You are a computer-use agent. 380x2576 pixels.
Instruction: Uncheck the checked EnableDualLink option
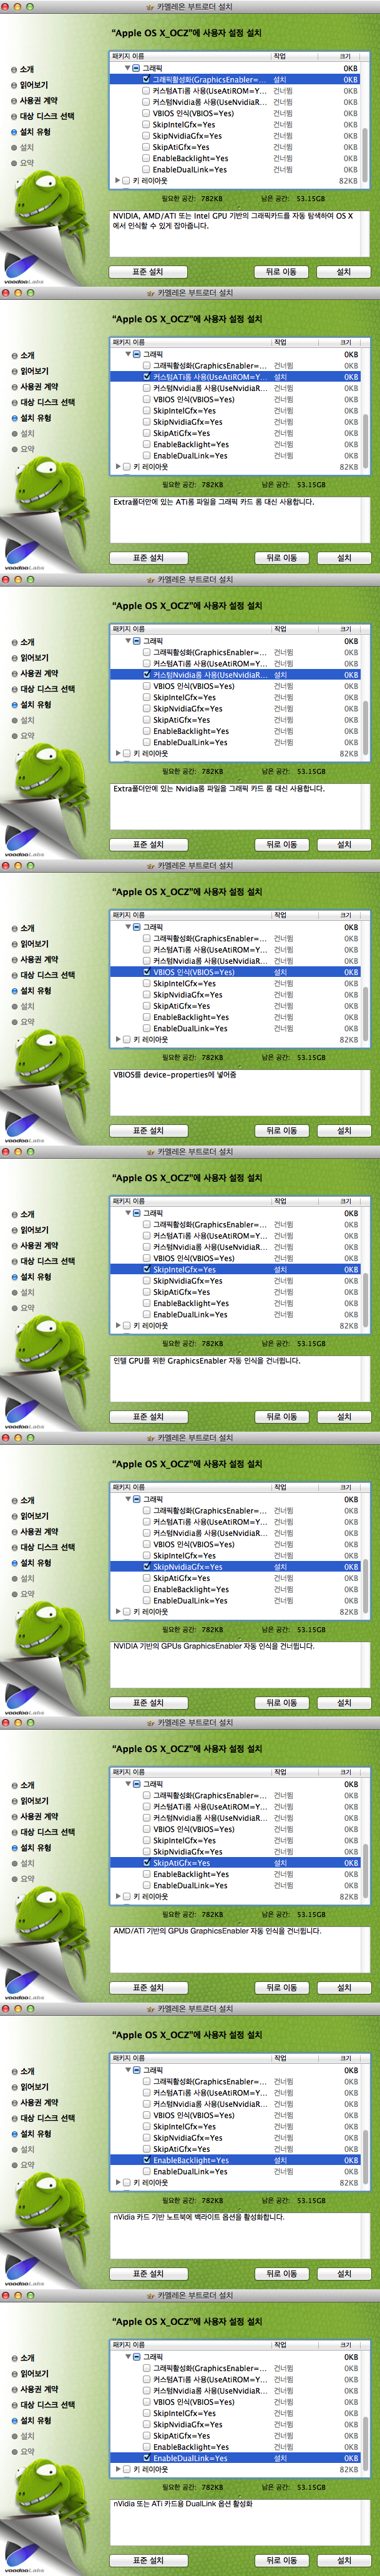(146, 2458)
